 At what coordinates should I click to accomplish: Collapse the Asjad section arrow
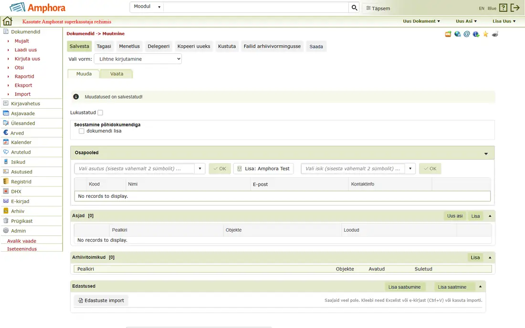coord(490,216)
